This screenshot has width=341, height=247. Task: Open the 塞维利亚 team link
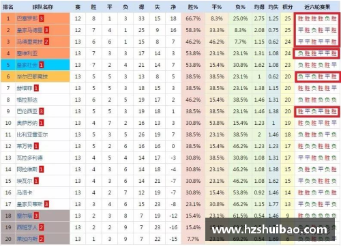click(x=27, y=53)
